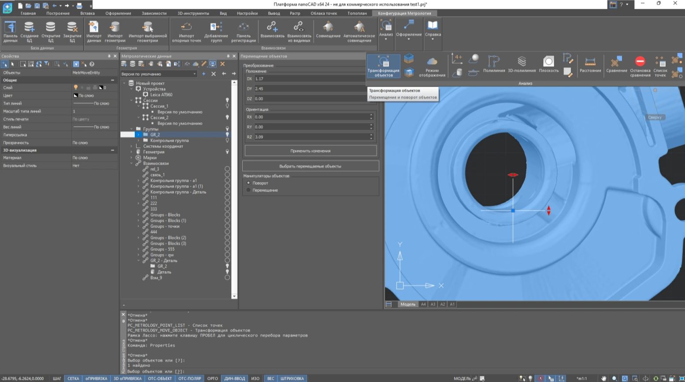This screenshot has height=382, width=685.
Task: Switch to the Облака точек ribbon tab
Action: pos(323,13)
